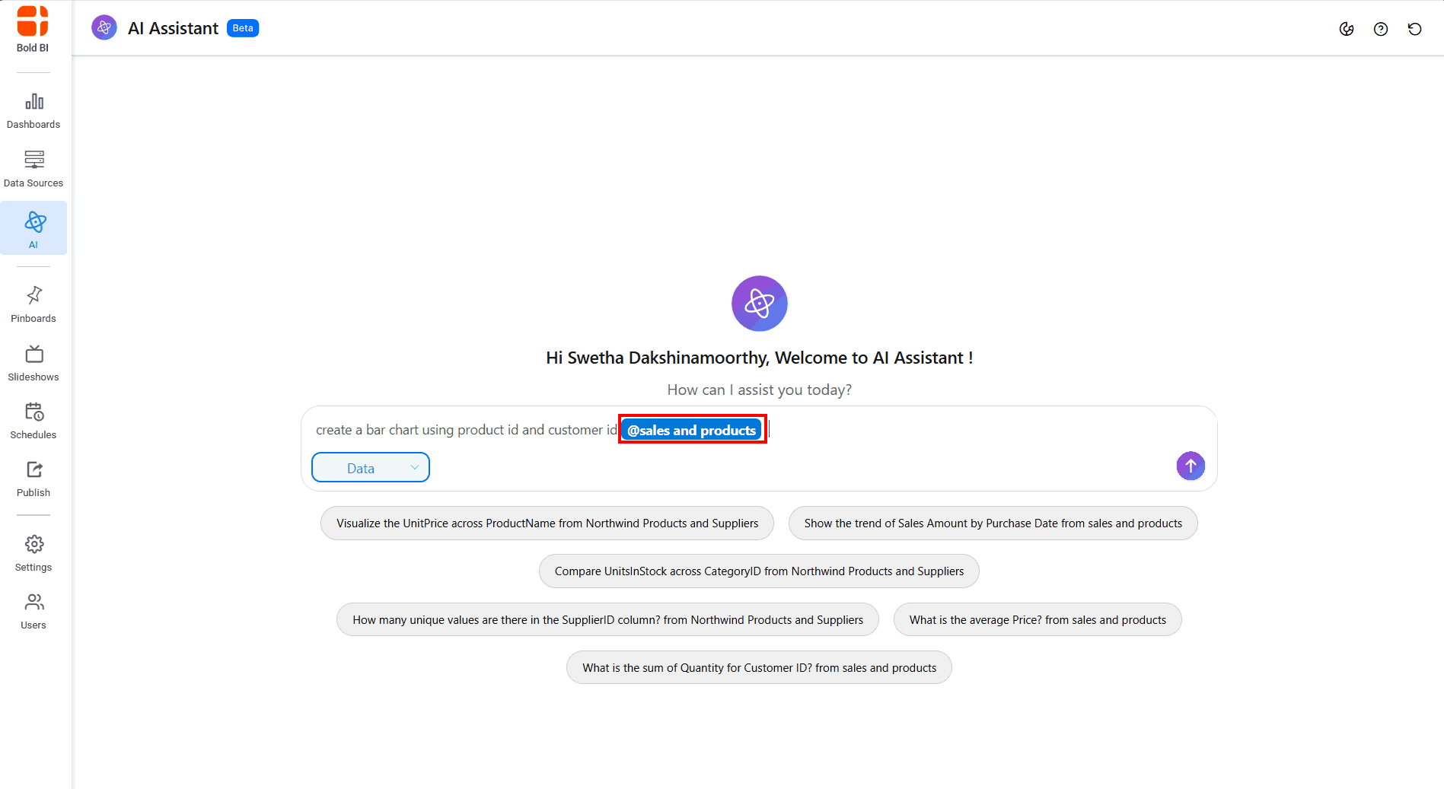Viewport: 1444px width, 789px height.
Task: Choose the unique SupplierID values suggestion
Action: pyautogui.click(x=607, y=620)
